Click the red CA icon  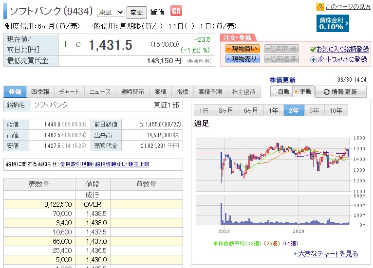[x=176, y=11]
